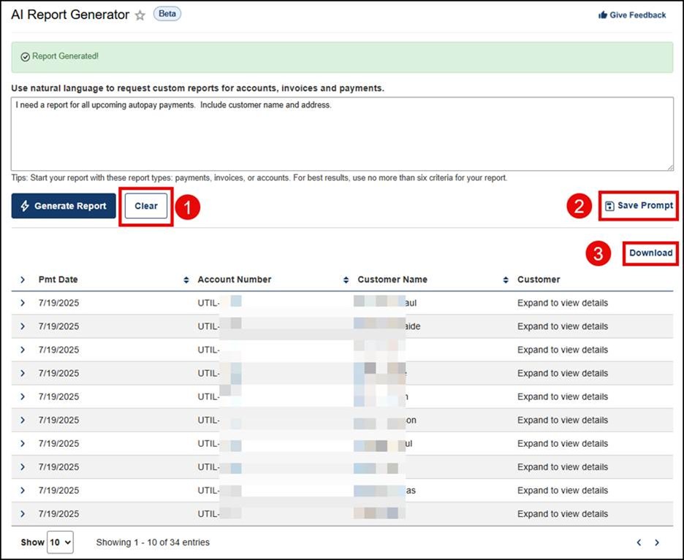The image size is (684, 560).
Task: Sort the table by Pmt Date arrows
Action: click(x=186, y=280)
